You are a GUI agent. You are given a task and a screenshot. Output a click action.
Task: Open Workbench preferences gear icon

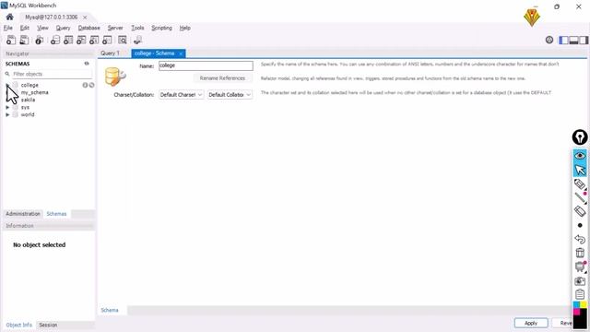549,40
